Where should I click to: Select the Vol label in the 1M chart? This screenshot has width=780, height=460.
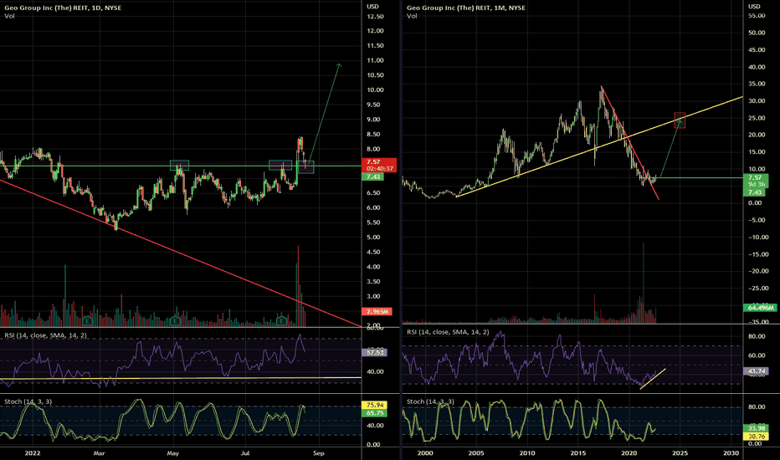click(412, 16)
